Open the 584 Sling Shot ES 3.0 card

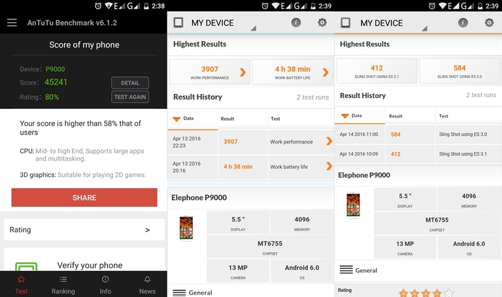click(460, 70)
